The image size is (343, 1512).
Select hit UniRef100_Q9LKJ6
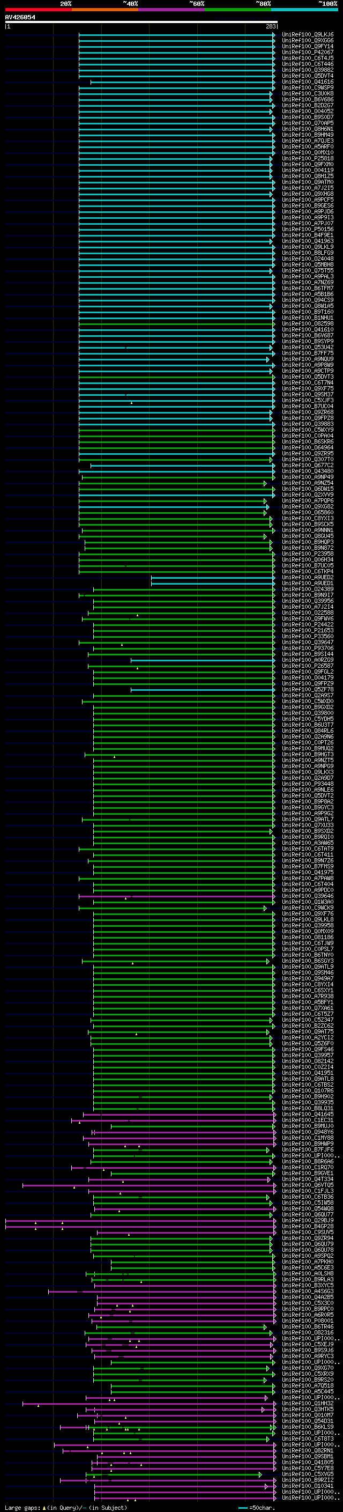[x=308, y=35]
